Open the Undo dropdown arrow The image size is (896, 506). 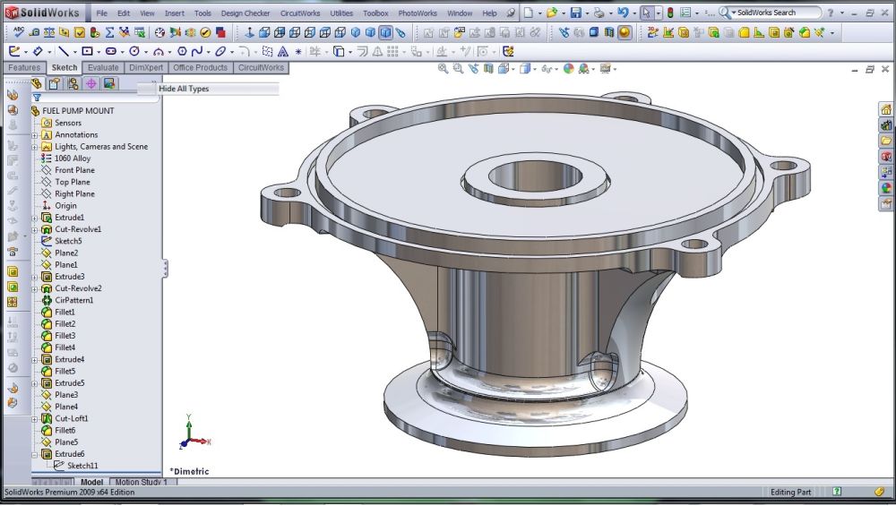(633, 13)
